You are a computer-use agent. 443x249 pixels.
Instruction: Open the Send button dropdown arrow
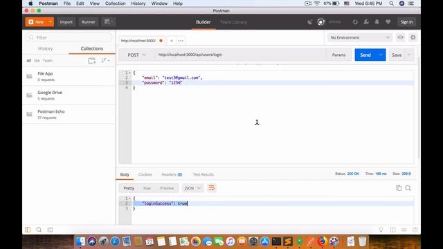(381, 55)
